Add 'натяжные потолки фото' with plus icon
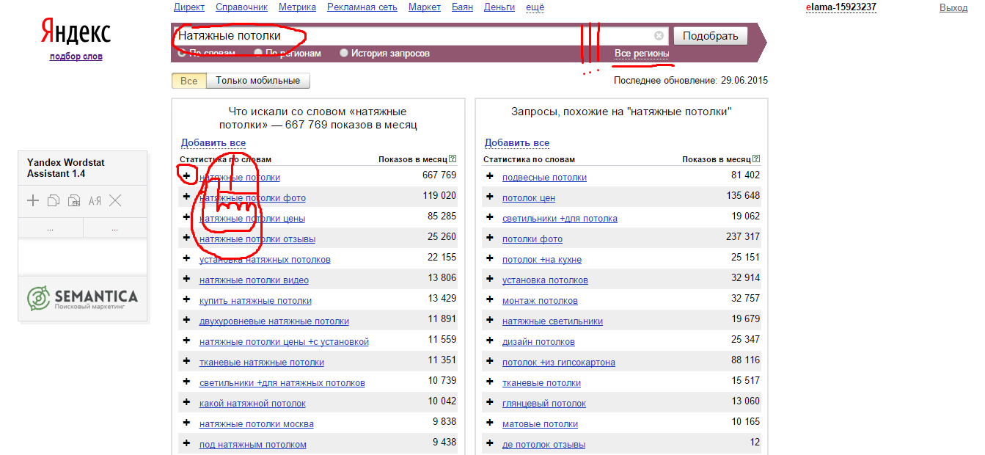Viewport: 985px width, 455px height. pyautogui.click(x=186, y=197)
